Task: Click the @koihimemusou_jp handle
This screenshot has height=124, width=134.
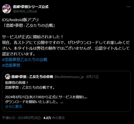Action: 69,77
